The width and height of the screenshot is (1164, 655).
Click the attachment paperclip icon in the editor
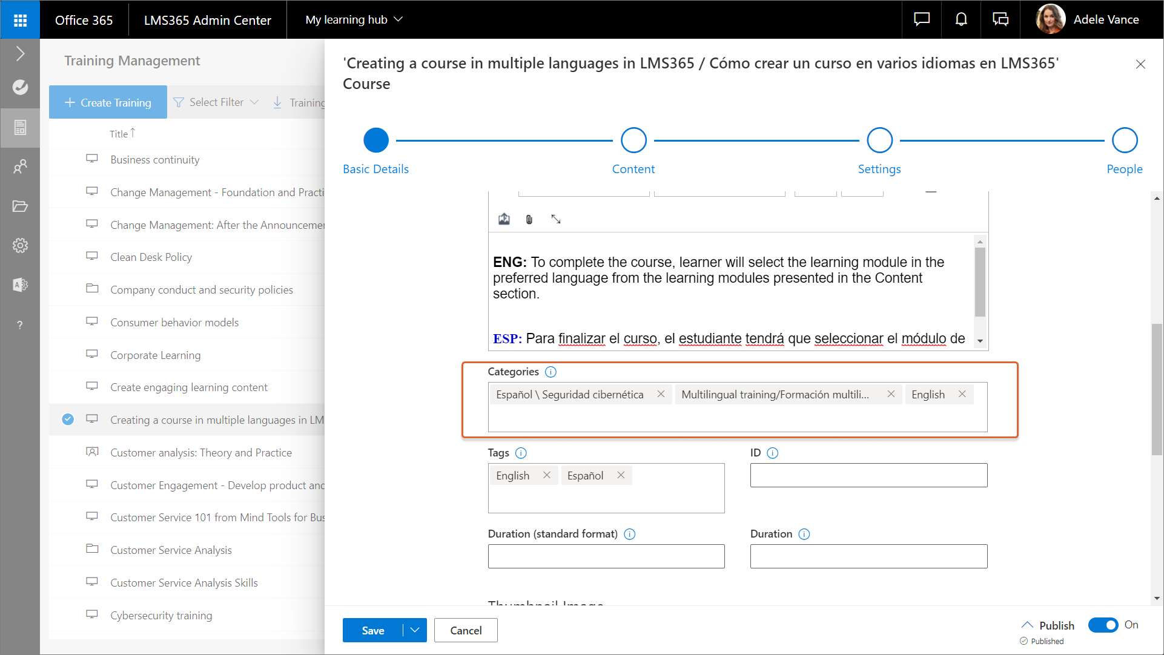529,219
